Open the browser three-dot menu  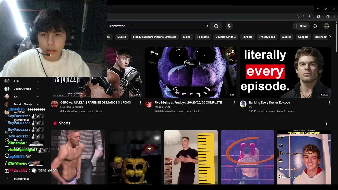[334, 16]
